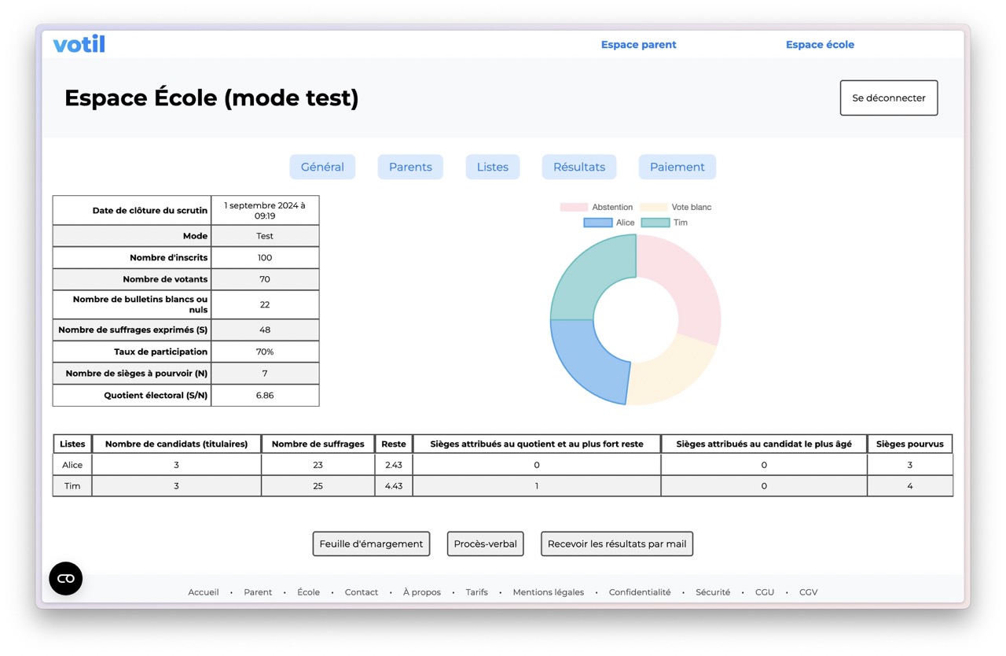The width and height of the screenshot is (1006, 656).
Task: Switch to the Paiement tab
Action: pyautogui.click(x=677, y=167)
